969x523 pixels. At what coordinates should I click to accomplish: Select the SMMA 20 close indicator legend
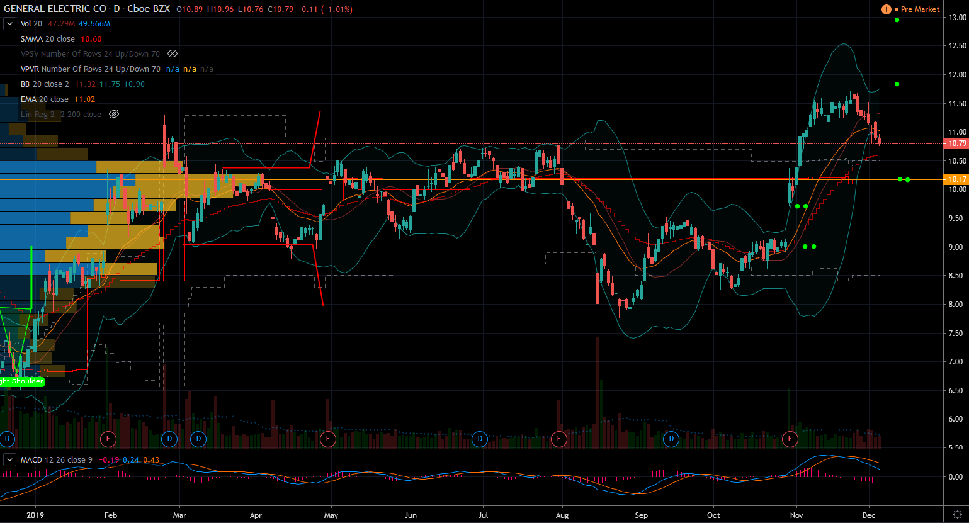48,39
